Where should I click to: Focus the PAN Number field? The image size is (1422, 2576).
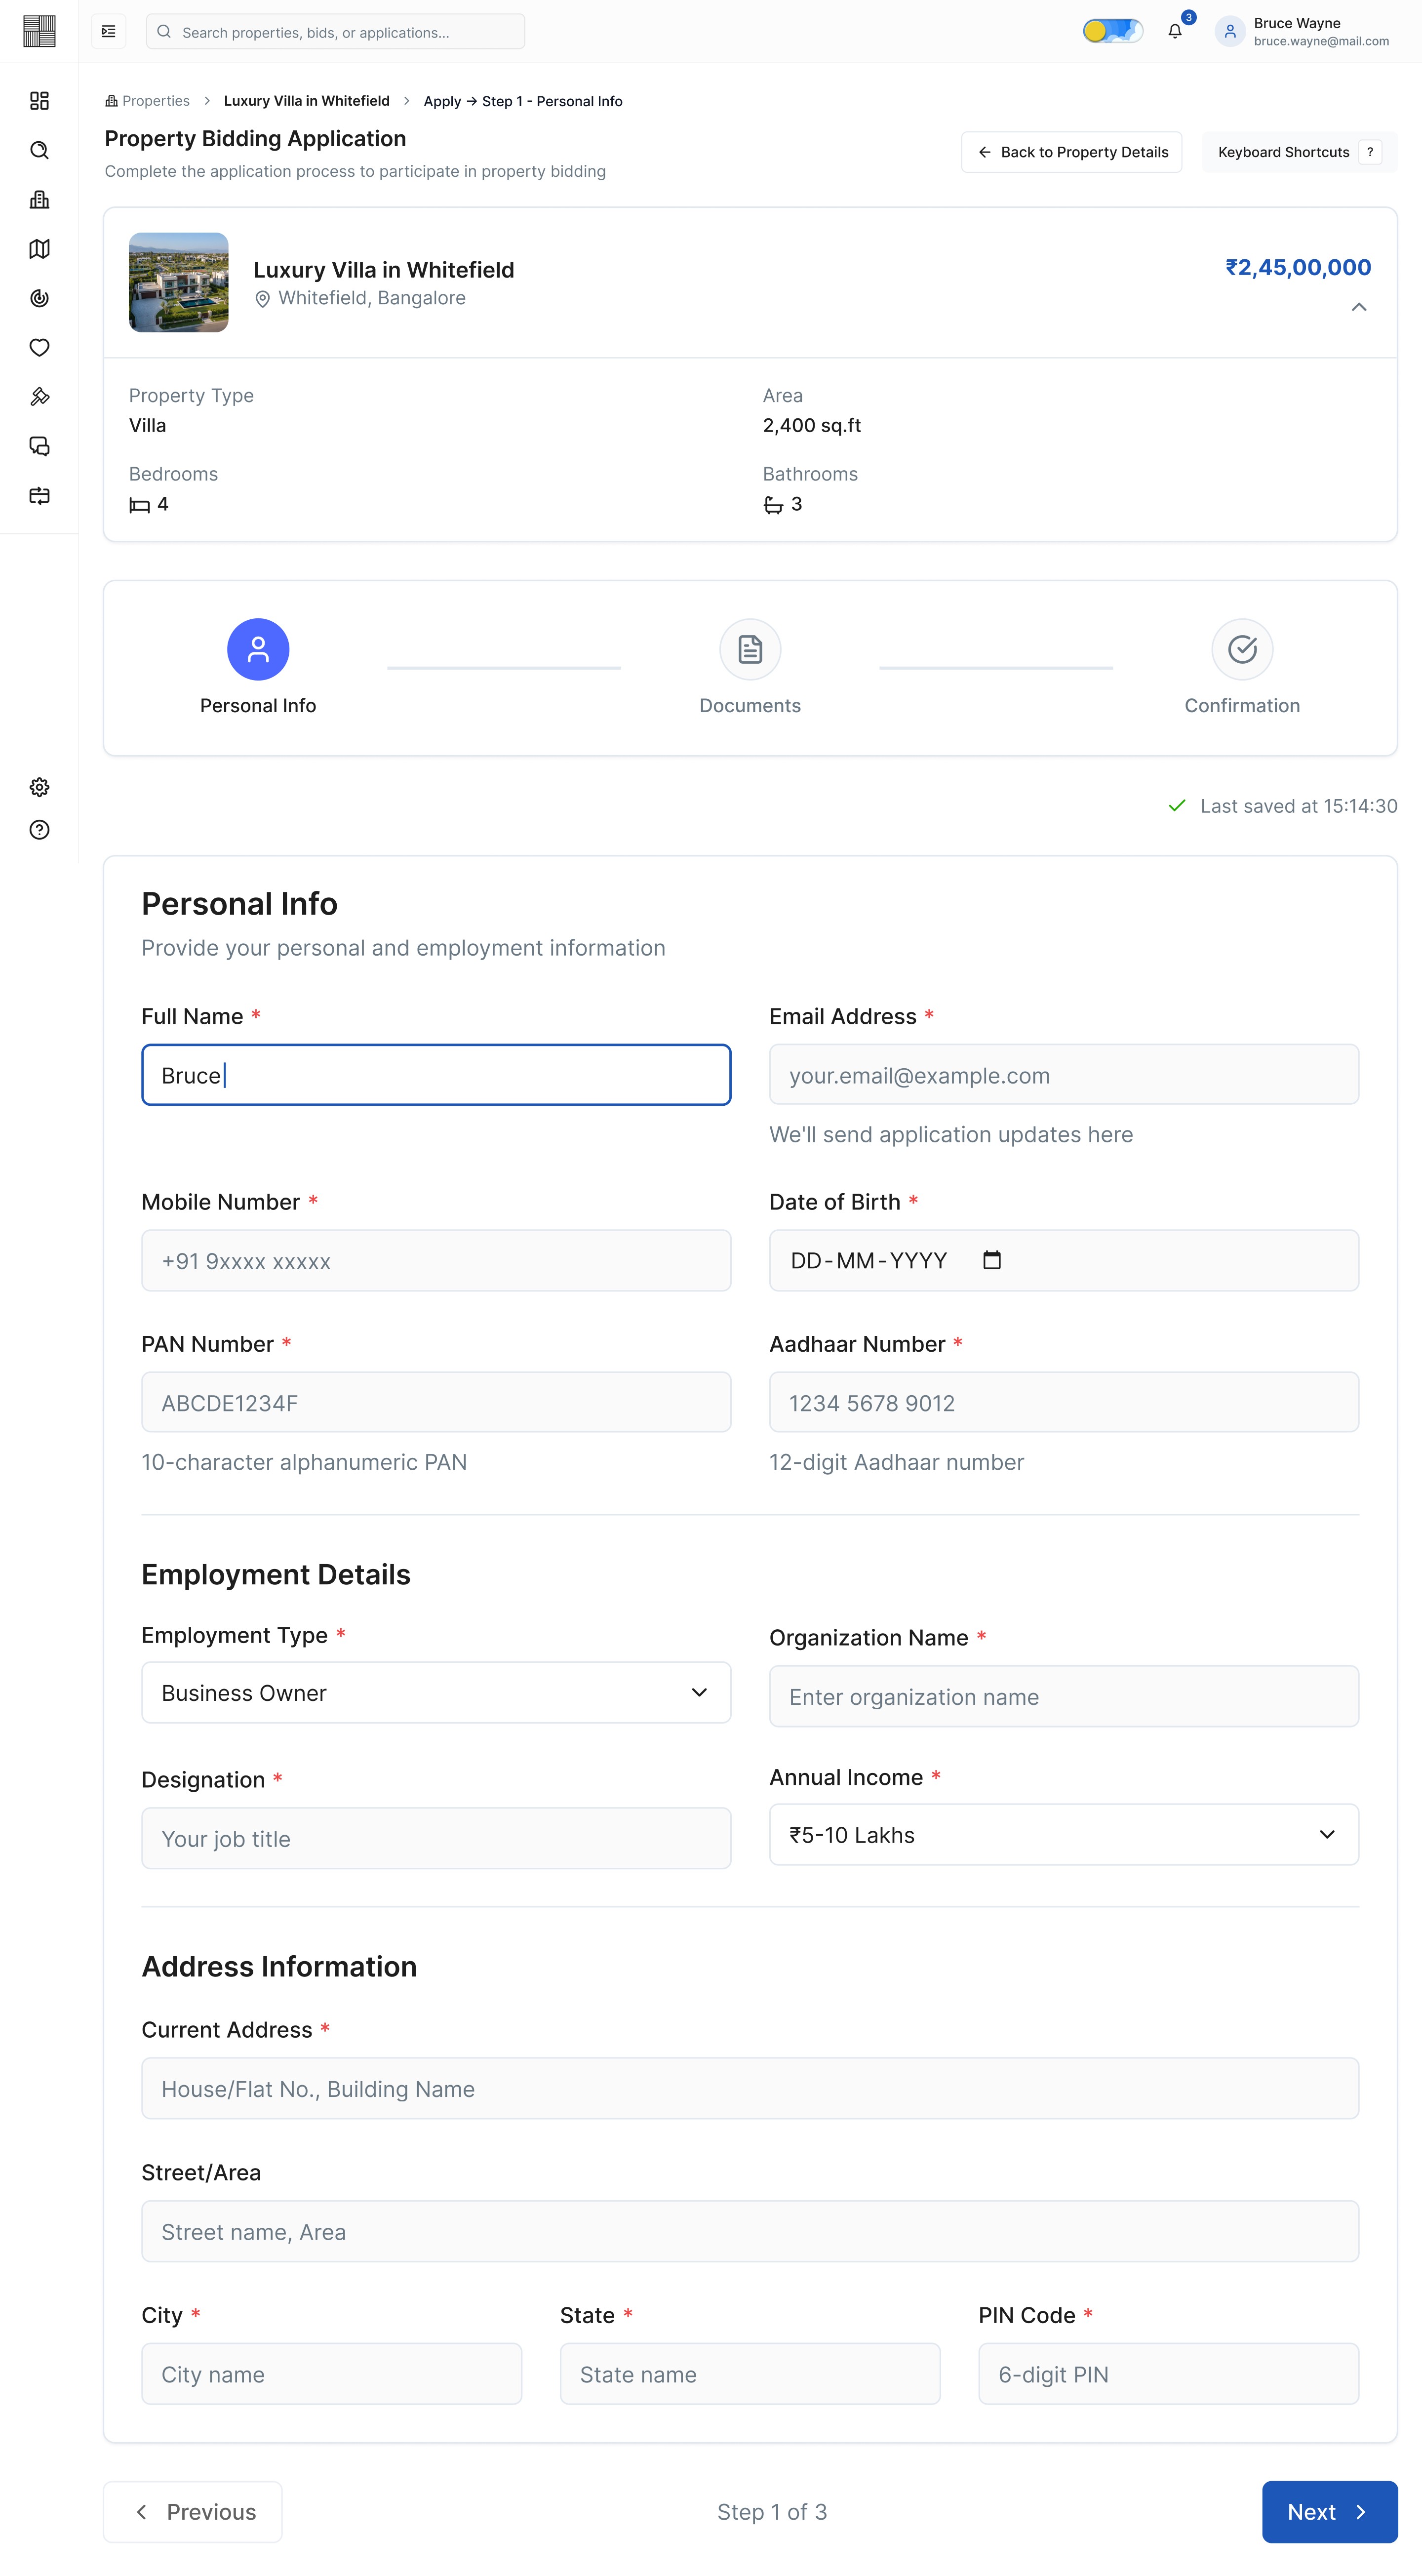(436, 1402)
